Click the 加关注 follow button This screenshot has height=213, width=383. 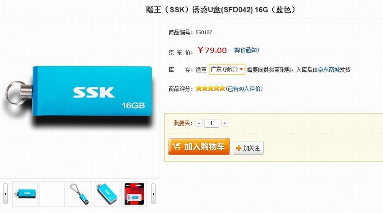click(248, 148)
